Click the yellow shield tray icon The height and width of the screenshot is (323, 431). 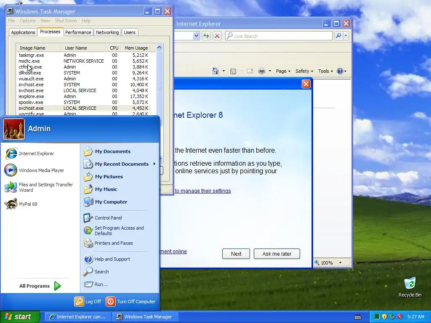pyautogui.click(x=385, y=317)
